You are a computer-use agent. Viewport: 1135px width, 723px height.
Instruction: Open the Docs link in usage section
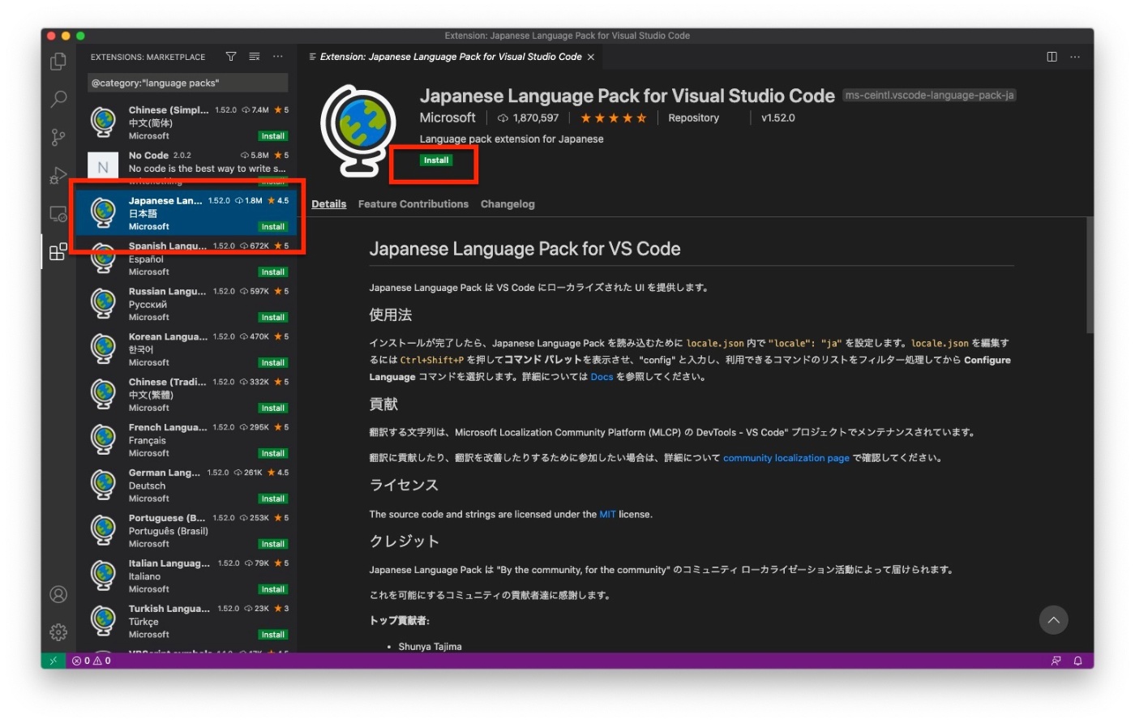pos(602,377)
